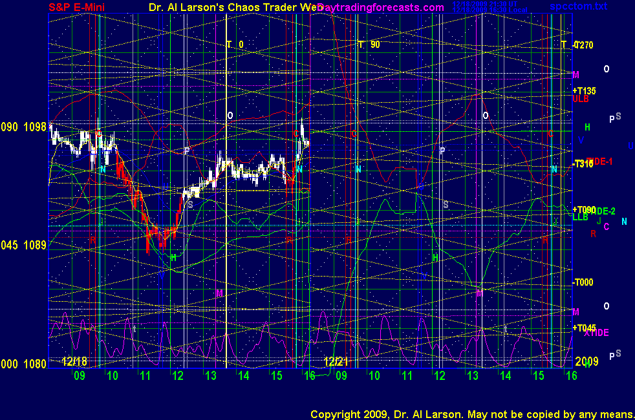635x420 pixels.
Task: Click the magenta "XTIDE" legend label
Action: 596,333
